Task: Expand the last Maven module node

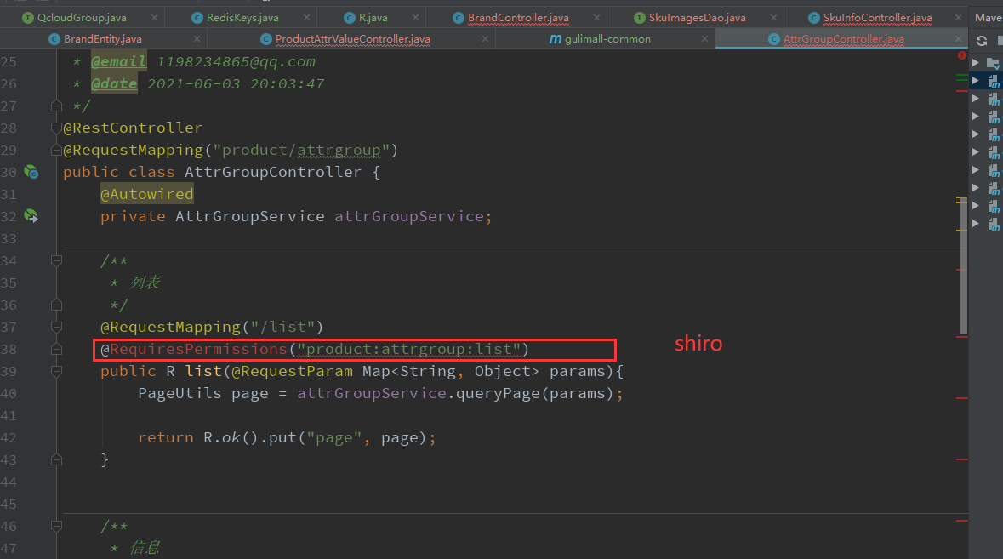Action: [x=976, y=224]
